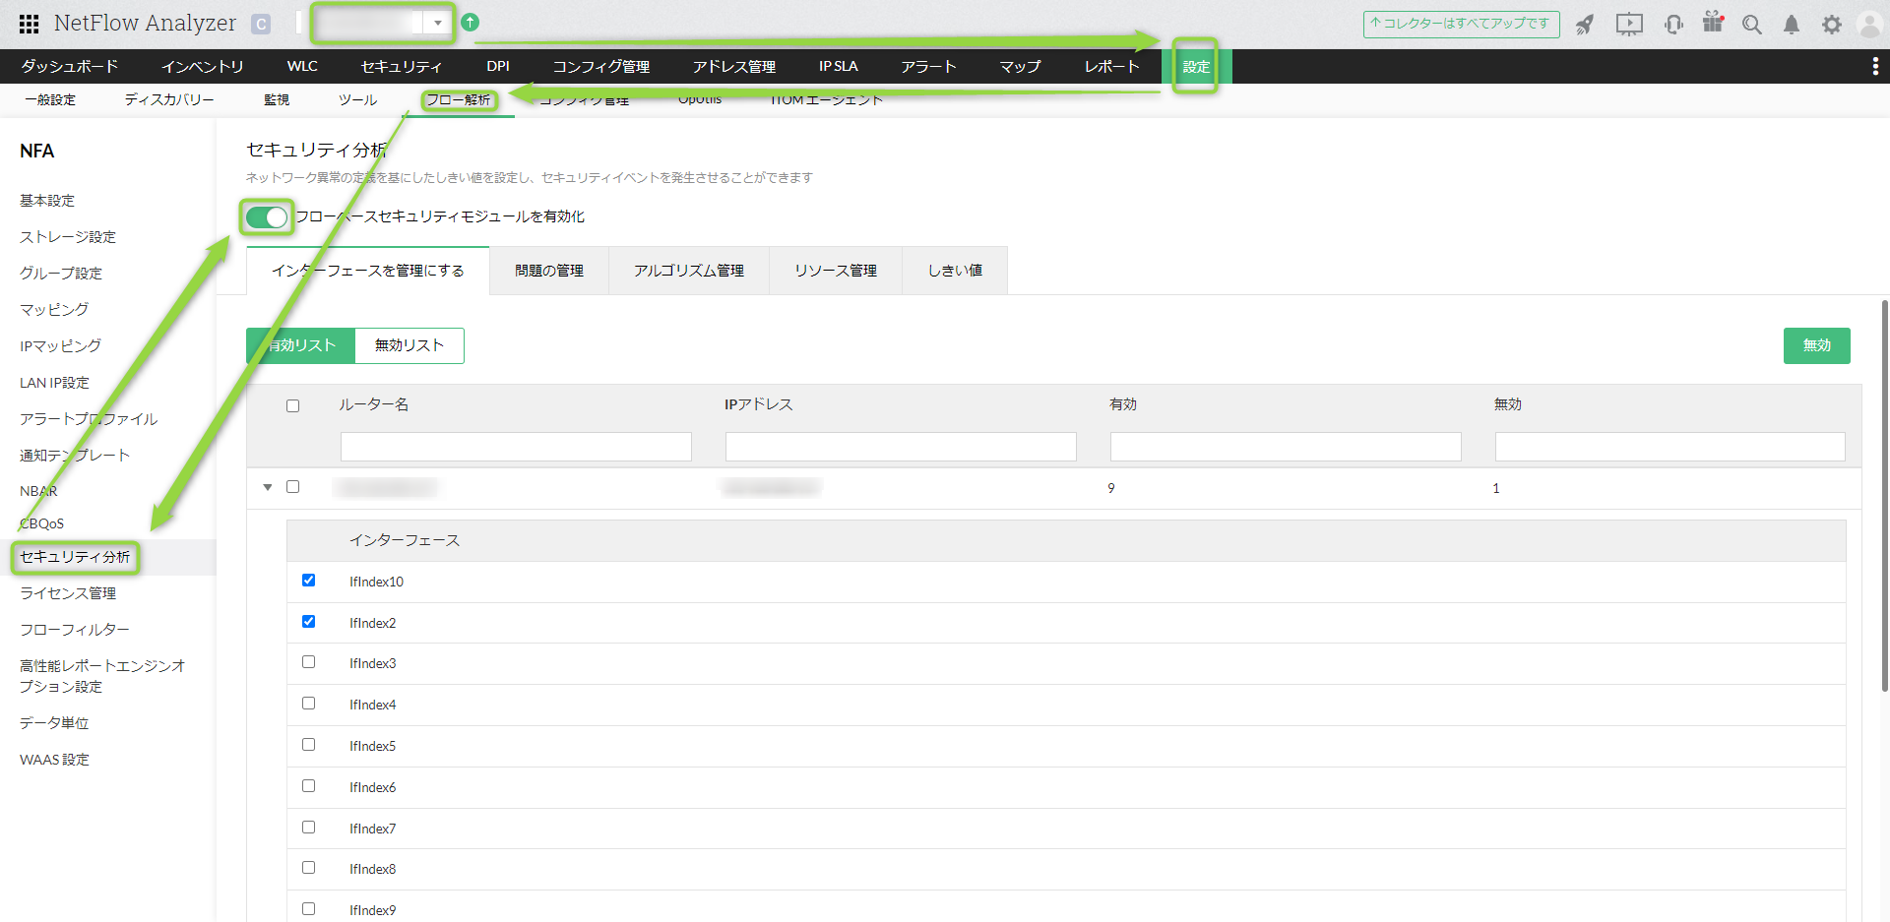This screenshot has height=922, width=1890.
Task: Open the headset support icon
Action: (x=1673, y=25)
